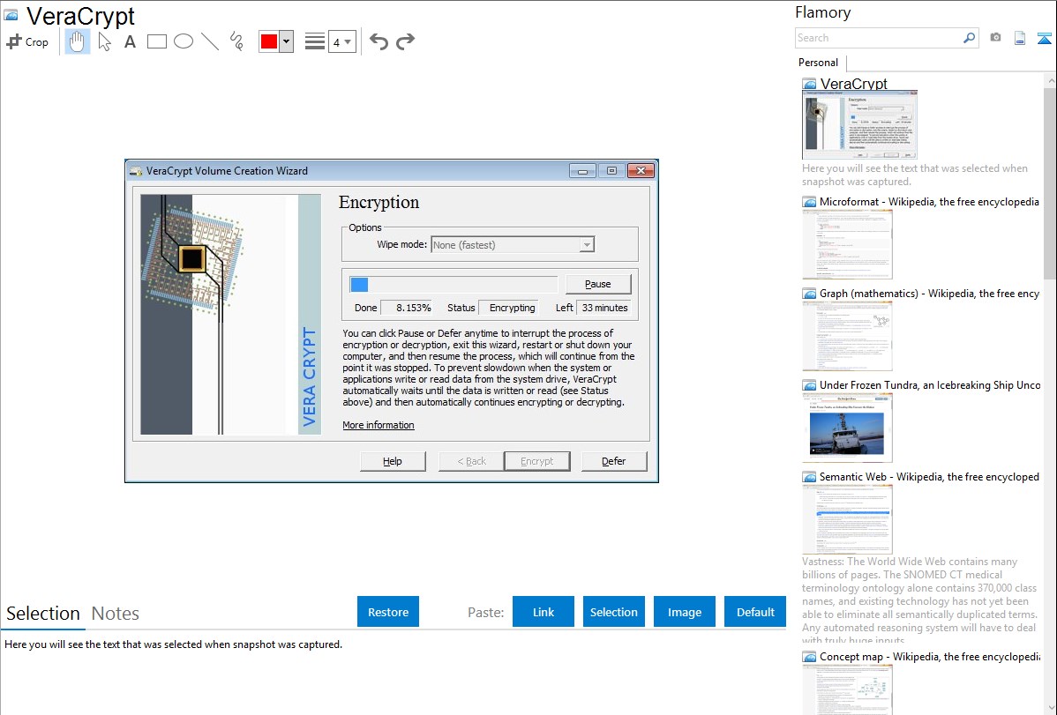Click the camera capture icon
Image resolution: width=1057 pixels, height=715 pixels.
(x=995, y=38)
